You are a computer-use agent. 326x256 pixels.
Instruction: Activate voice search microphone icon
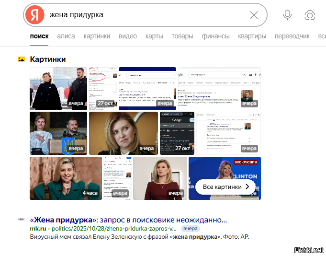click(287, 15)
